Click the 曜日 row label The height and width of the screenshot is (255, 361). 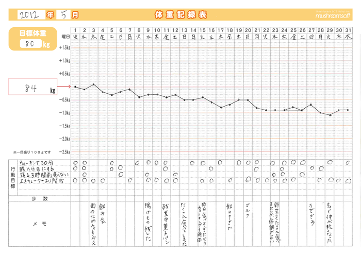click(x=66, y=37)
